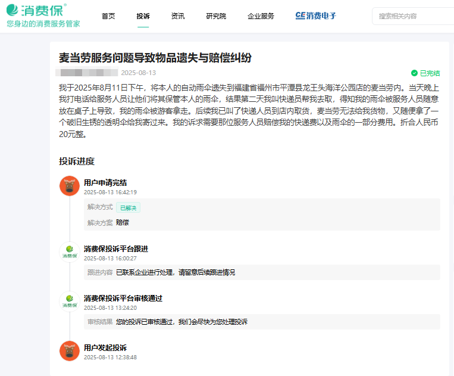Click the slogan 您身边的消费服务管家
Viewport: 454px width, 376px height.
[43, 24]
